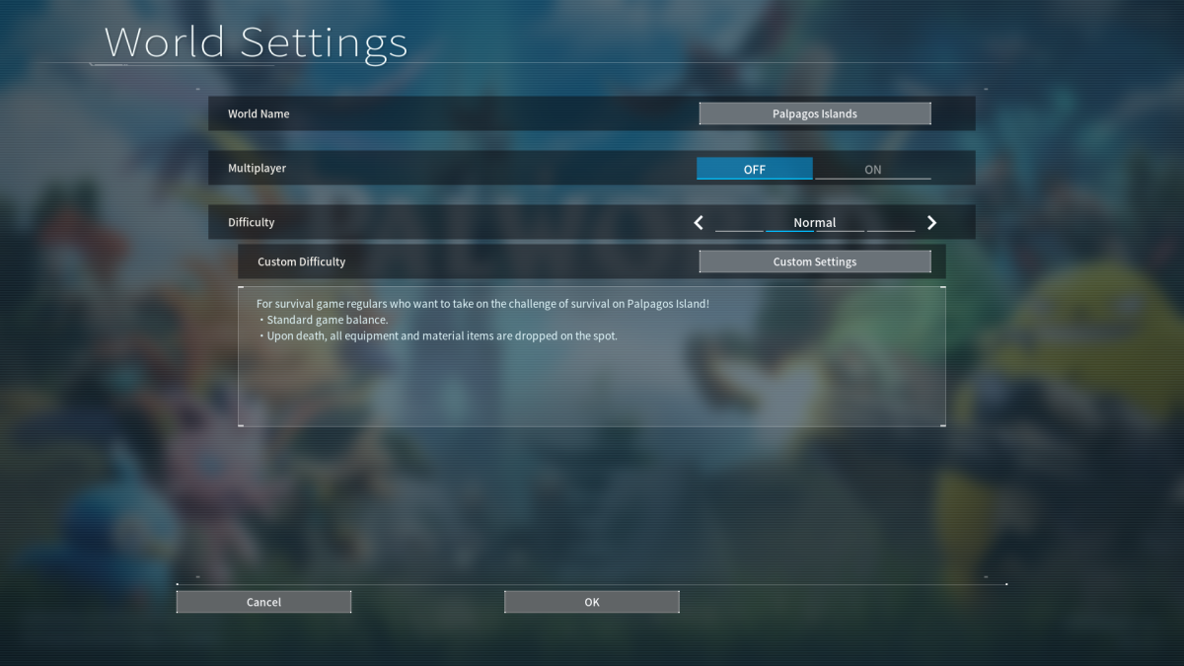
Task: Click the 'Standard game balance' description line
Action: (327, 320)
